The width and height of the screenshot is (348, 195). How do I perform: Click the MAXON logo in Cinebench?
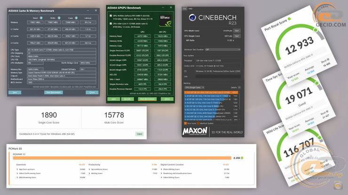(x=195, y=131)
